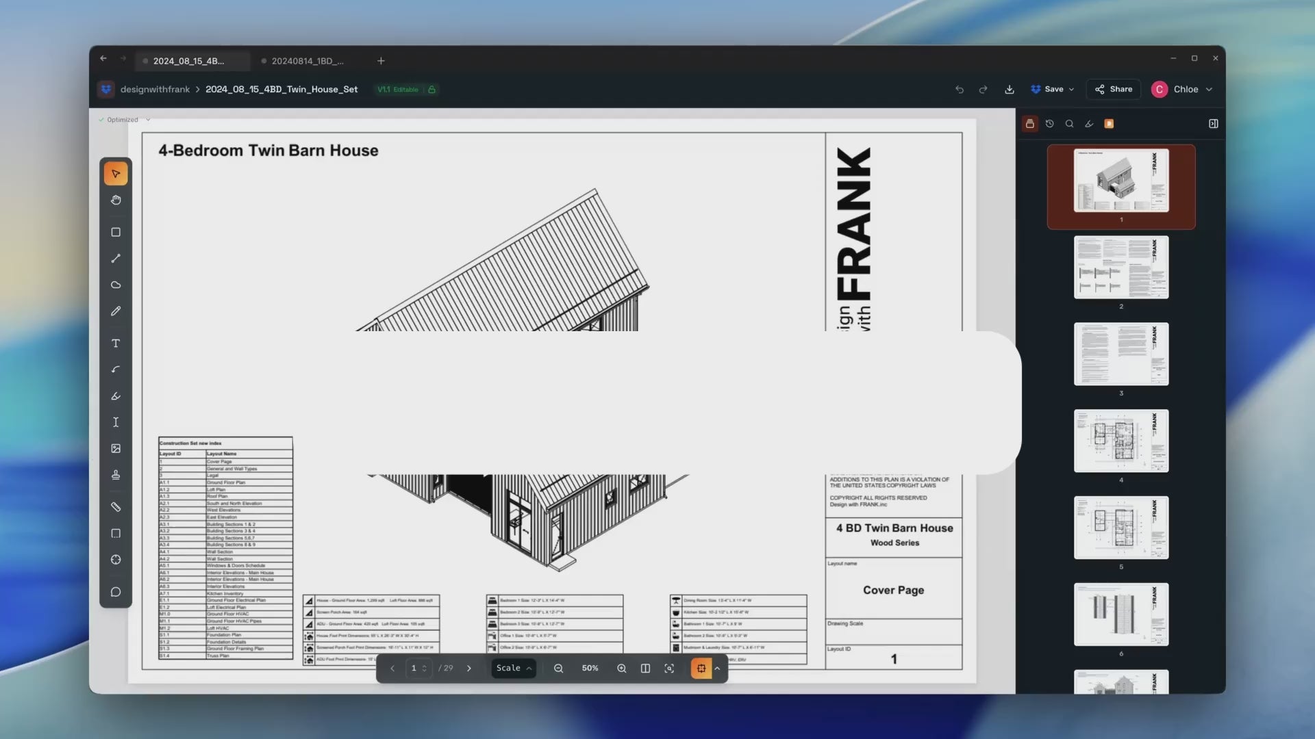Screen dimensions: 1315x739
Task: Download the document
Action: 1010,90
